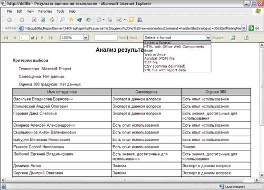Click the Refresh page icon
The image size is (264, 190).
pos(43,20)
